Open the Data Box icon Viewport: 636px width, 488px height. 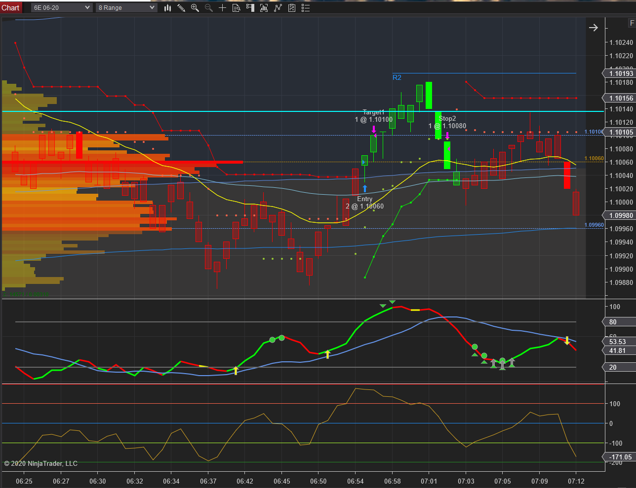pyautogui.click(x=237, y=7)
